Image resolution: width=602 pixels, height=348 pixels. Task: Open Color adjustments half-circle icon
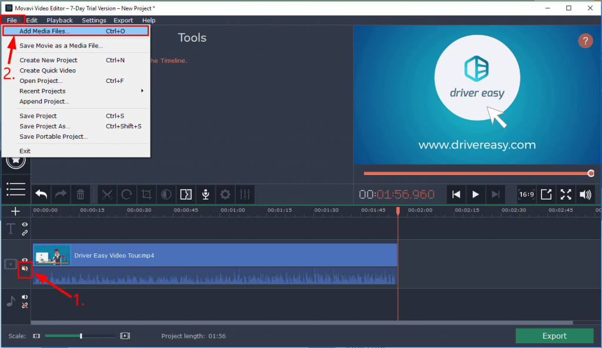click(166, 195)
